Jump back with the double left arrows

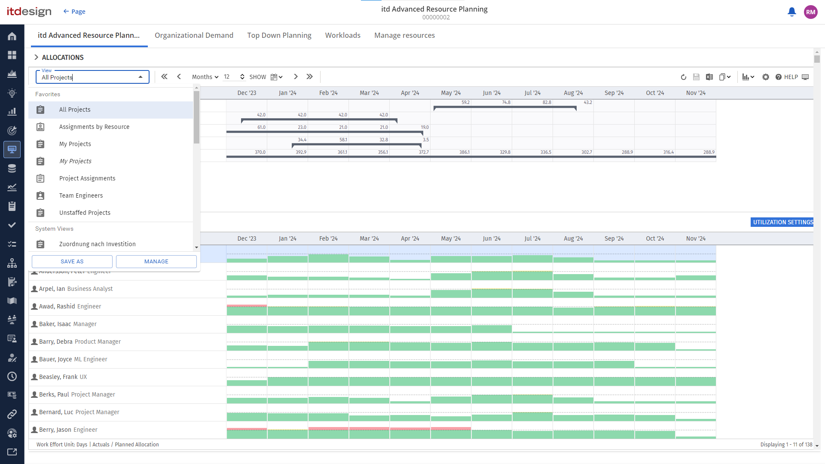pos(164,76)
